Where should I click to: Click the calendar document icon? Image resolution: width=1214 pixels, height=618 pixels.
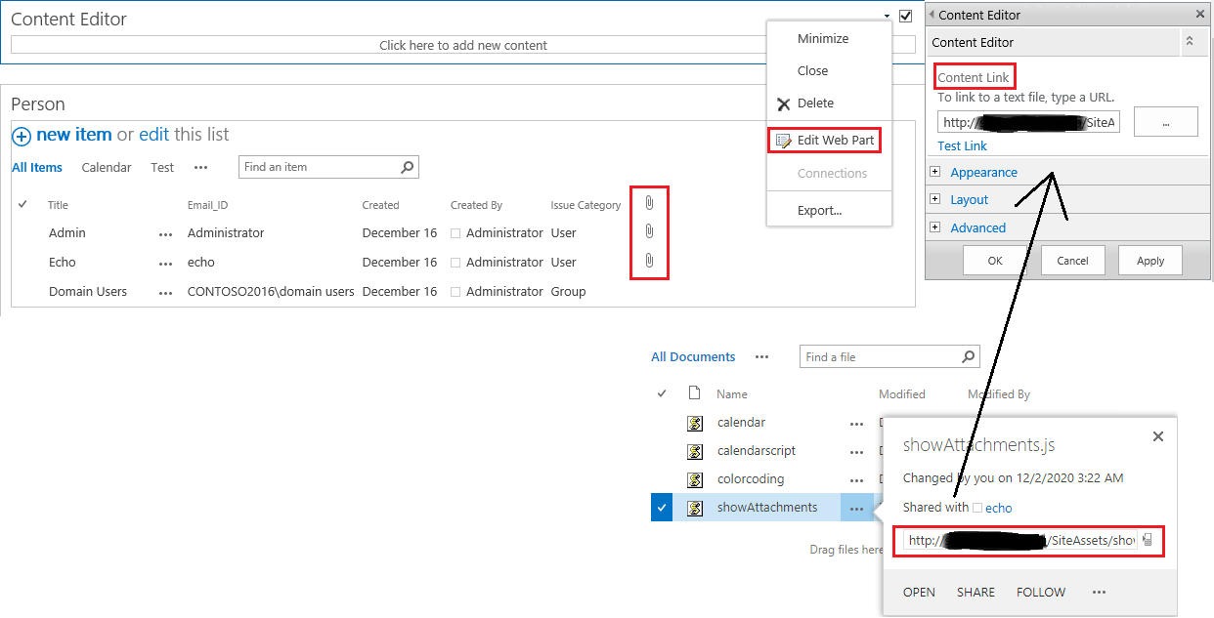tap(694, 422)
